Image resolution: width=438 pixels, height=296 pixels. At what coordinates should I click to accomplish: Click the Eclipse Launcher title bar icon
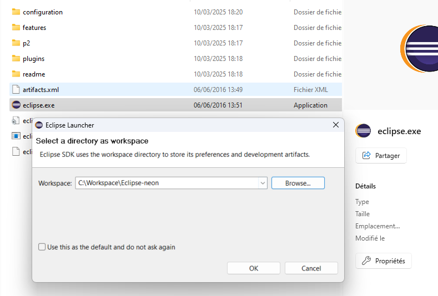39,125
